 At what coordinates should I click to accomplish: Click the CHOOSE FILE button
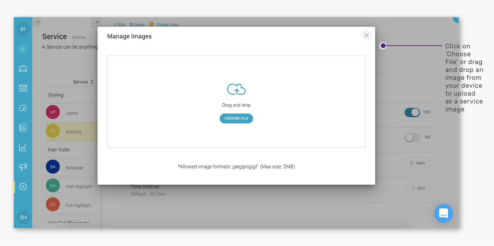click(236, 119)
